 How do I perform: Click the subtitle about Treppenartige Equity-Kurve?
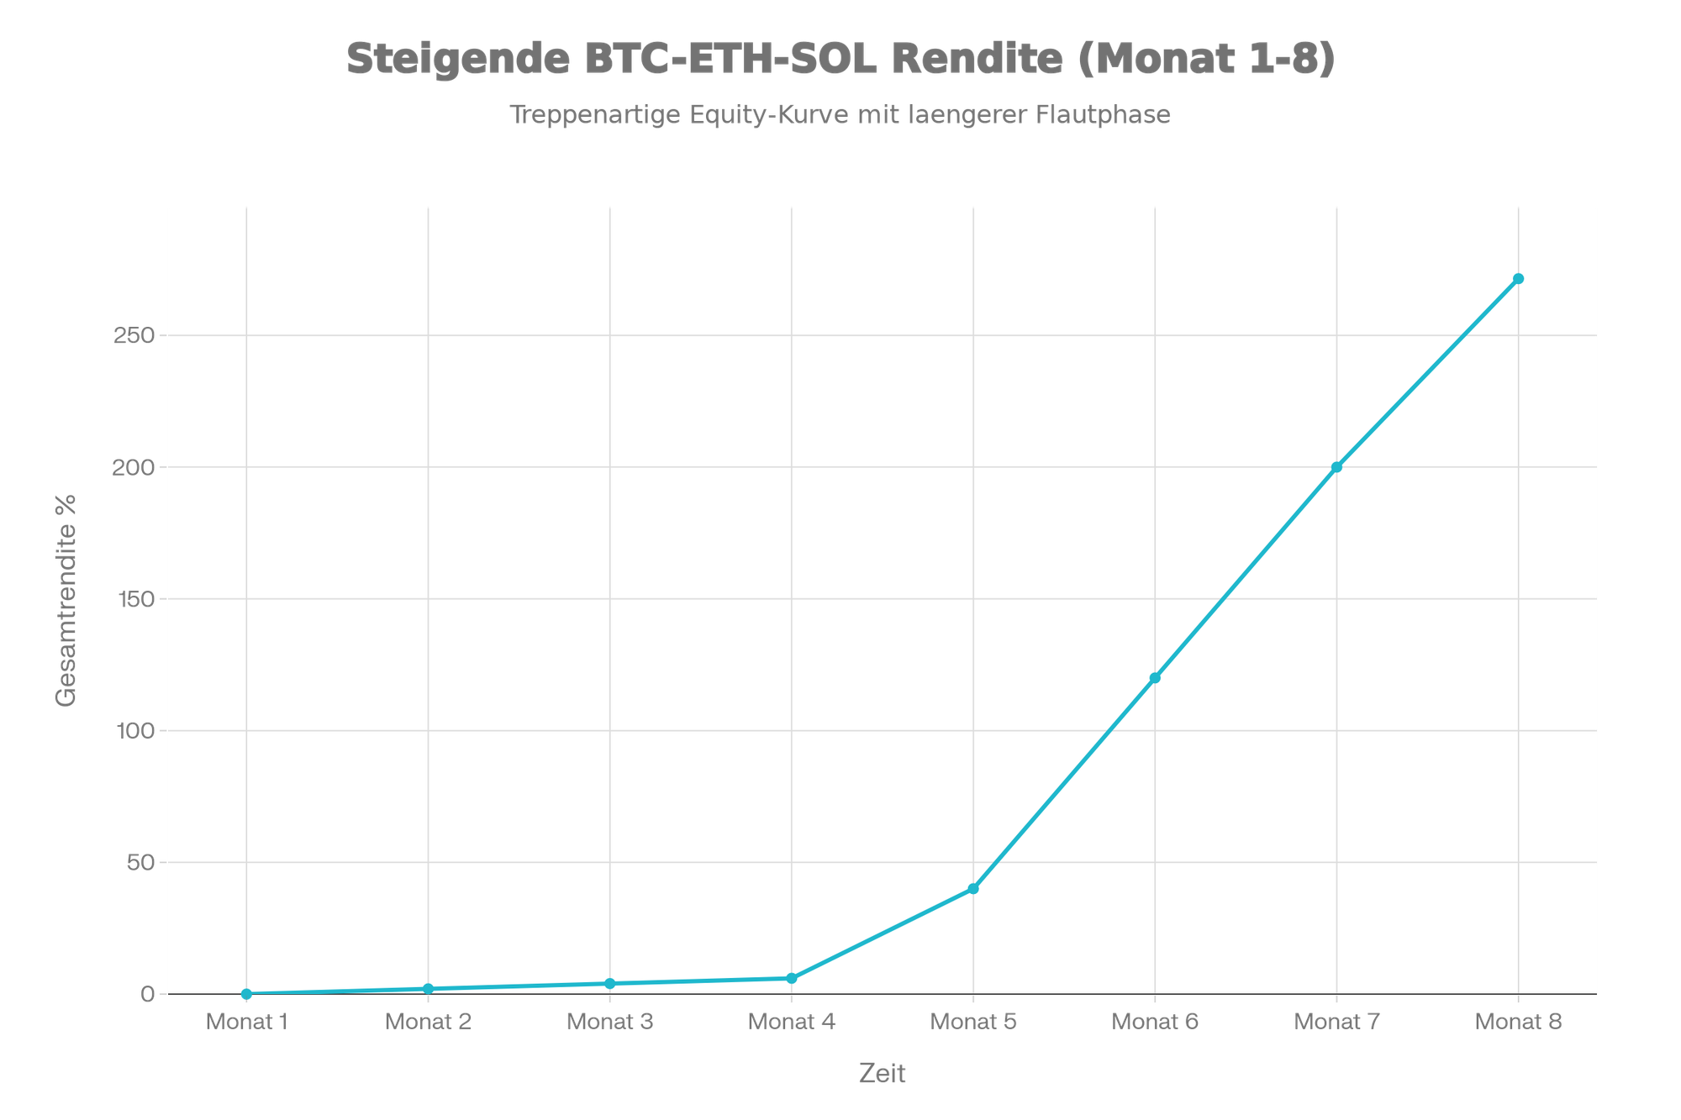point(840,115)
